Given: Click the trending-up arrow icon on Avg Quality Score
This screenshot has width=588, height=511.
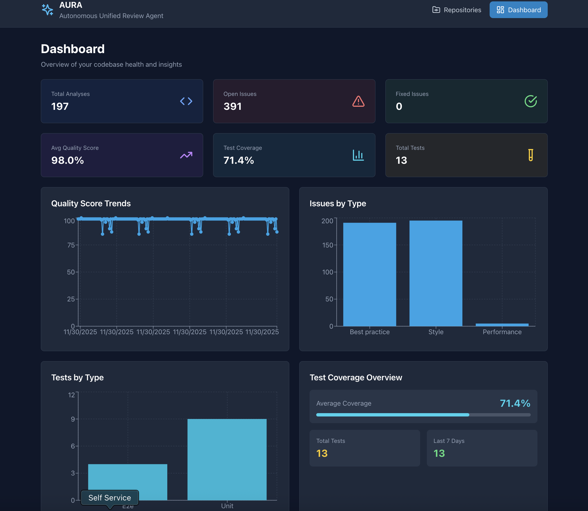Looking at the screenshot, I should pos(186,155).
